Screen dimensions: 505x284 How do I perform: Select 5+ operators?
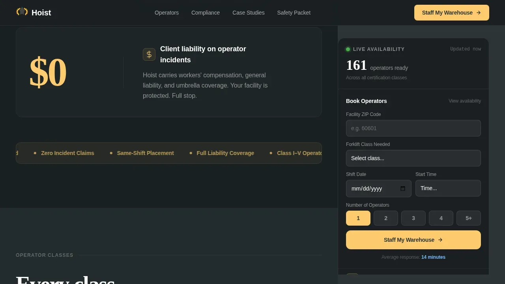(469, 218)
